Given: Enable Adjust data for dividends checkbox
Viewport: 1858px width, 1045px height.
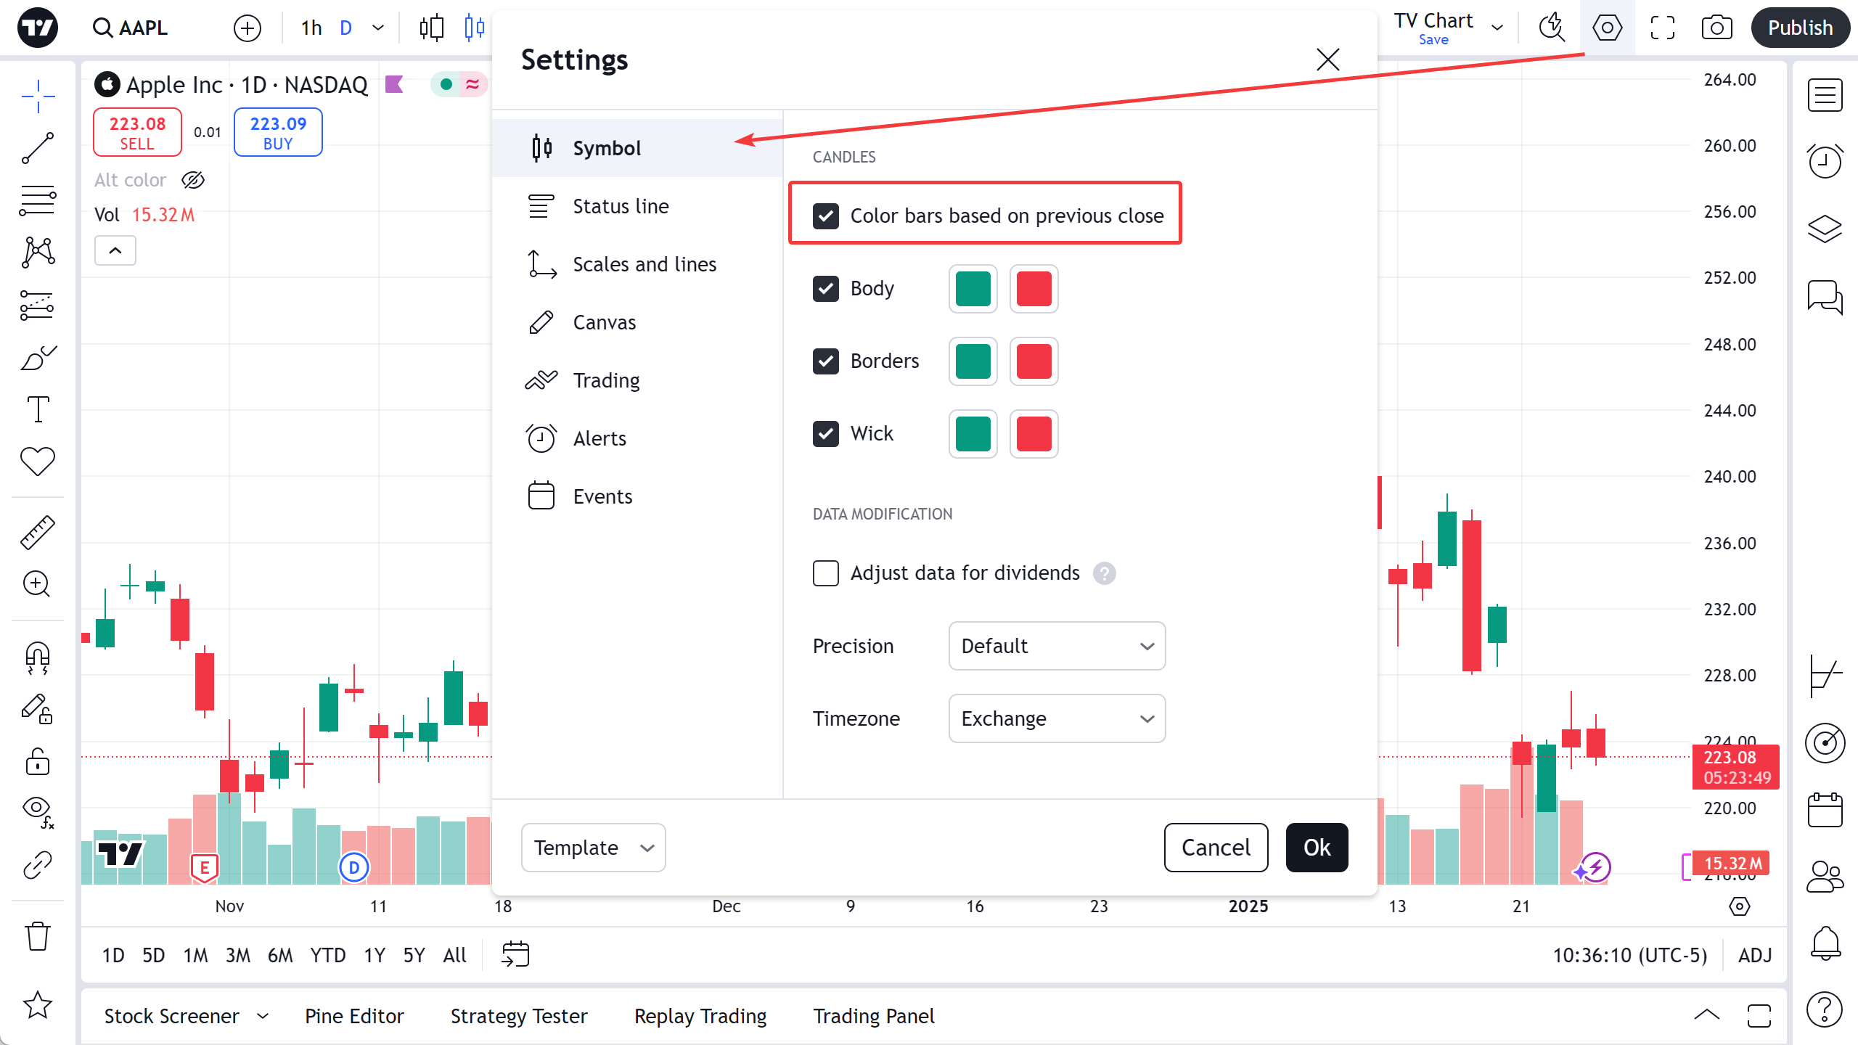Looking at the screenshot, I should pyautogui.click(x=826, y=573).
